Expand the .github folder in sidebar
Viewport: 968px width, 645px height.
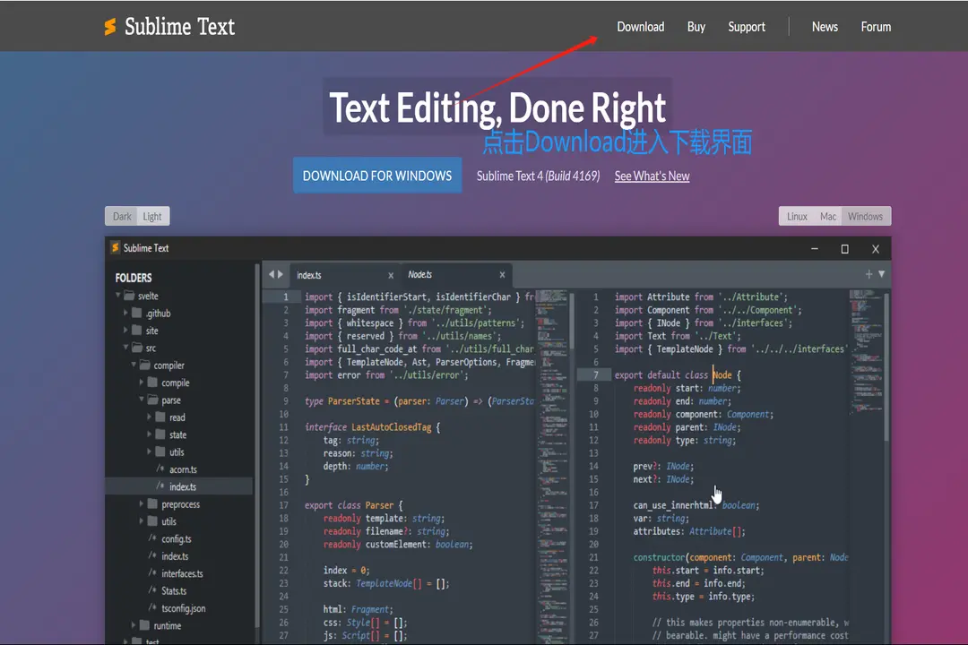125,314
